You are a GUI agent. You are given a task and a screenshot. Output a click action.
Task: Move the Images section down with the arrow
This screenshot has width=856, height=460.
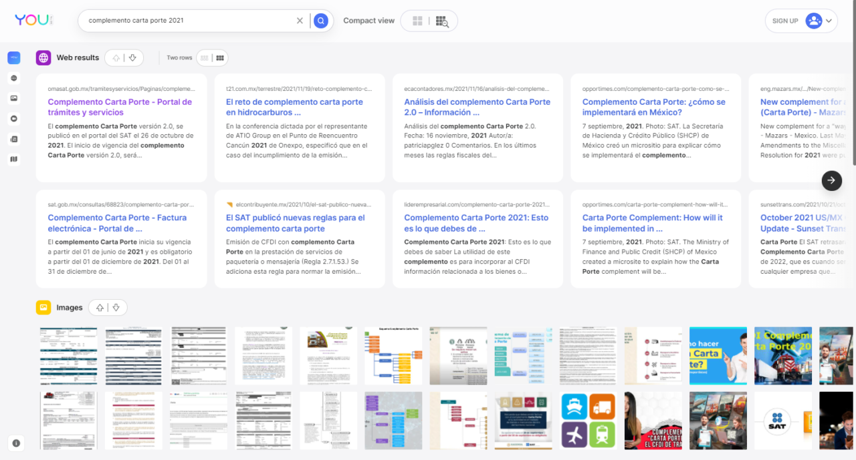[116, 308]
